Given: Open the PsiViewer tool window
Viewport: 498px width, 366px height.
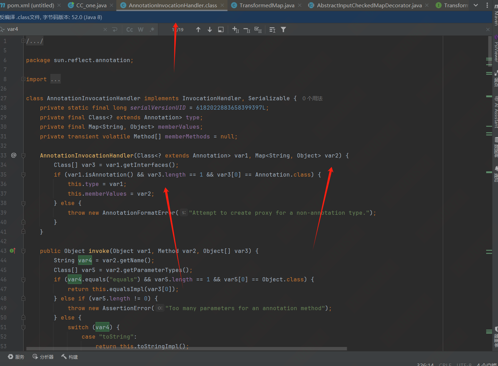Looking at the screenshot, I should [x=496, y=49].
